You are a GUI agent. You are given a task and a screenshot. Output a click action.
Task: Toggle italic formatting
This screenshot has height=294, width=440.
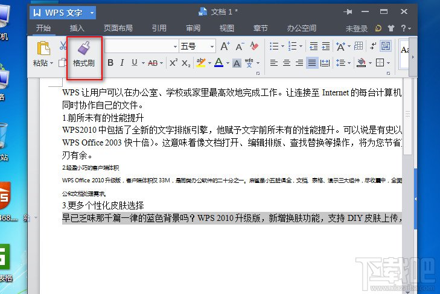pyautogui.click(x=122, y=63)
